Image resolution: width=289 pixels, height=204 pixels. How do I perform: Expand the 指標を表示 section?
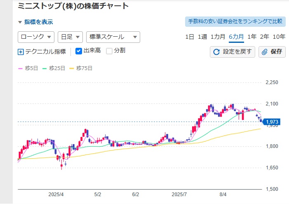[x=35, y=22]
